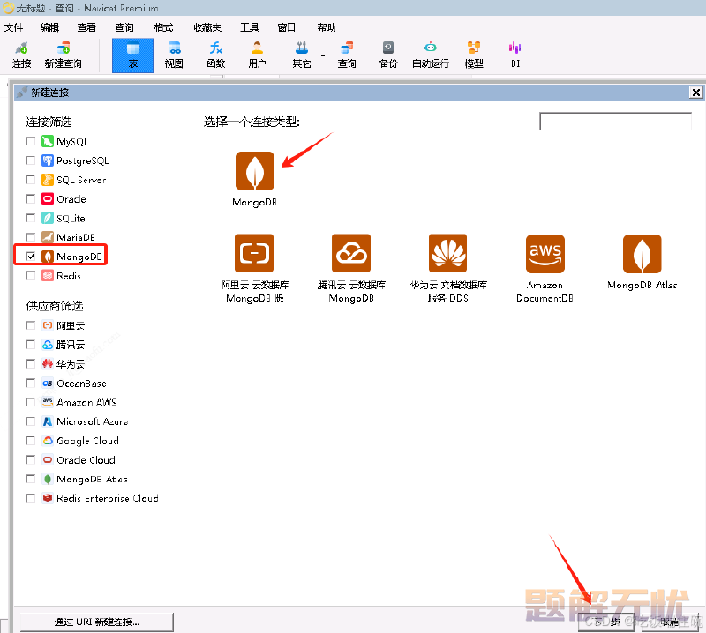Open the 格式 (Format) menu
The height and width of the screenshot is (633, 706).
tap(163, 27)
